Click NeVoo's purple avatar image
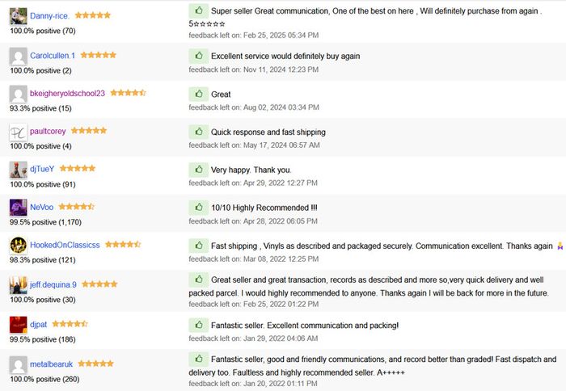 [x=18, y=208]
